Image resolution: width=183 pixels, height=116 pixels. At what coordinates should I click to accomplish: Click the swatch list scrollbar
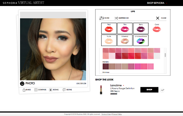(x=165, y=55)
